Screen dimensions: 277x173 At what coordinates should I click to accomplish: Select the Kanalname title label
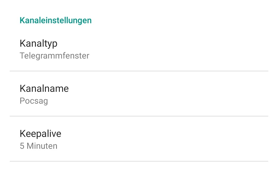44,89
